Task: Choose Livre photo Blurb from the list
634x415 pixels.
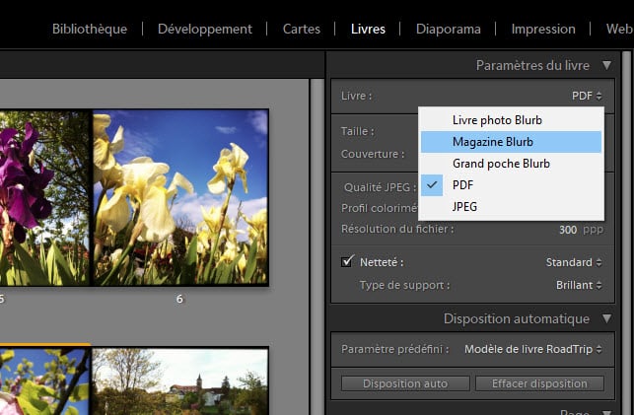Action: (511, 120)
